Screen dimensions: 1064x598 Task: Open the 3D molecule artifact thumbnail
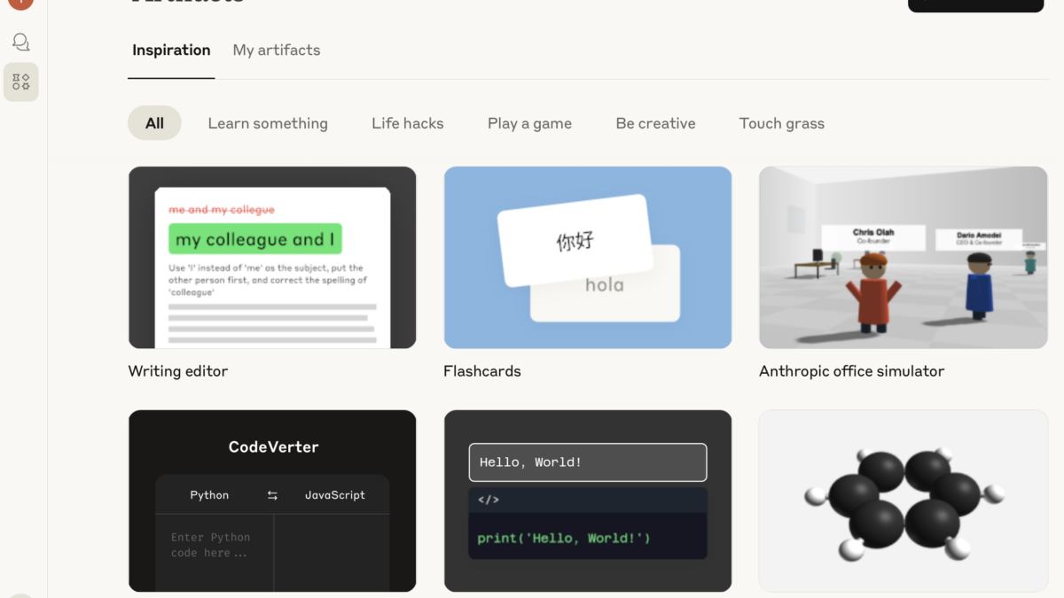pos(903,501)
